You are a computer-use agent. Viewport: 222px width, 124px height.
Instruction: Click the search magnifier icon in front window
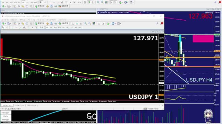point(157,23)
